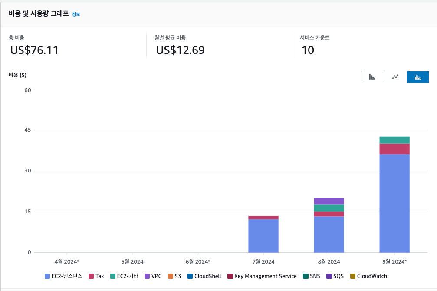Click the 45 y-axis value
The image size is (437, 291).
point(28,130)
